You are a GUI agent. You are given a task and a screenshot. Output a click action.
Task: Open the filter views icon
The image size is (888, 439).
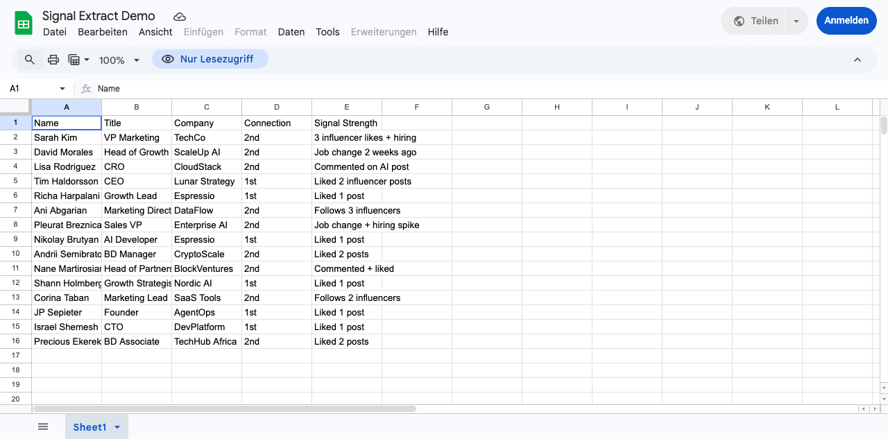(x=75, y=59)
